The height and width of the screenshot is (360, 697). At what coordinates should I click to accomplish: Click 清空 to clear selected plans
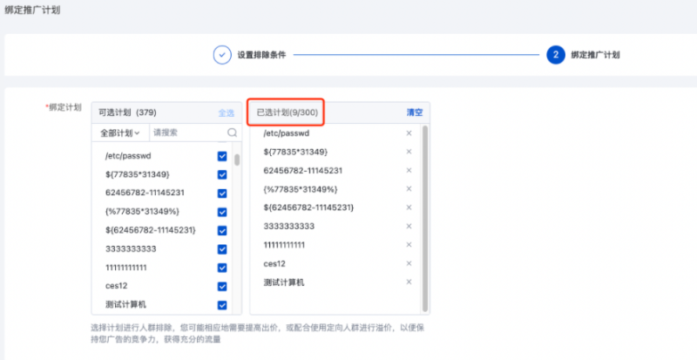coord(415,112)
